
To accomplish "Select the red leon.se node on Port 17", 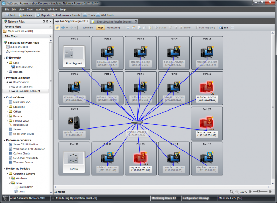I will coord(207,123).
